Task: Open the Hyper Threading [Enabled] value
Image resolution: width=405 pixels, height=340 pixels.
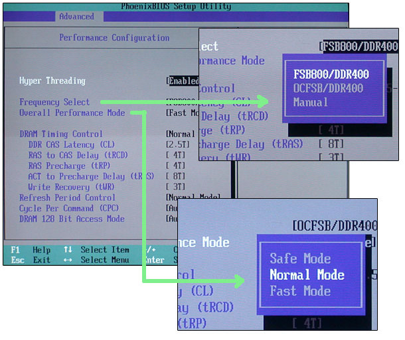Action: coord(183,81)
